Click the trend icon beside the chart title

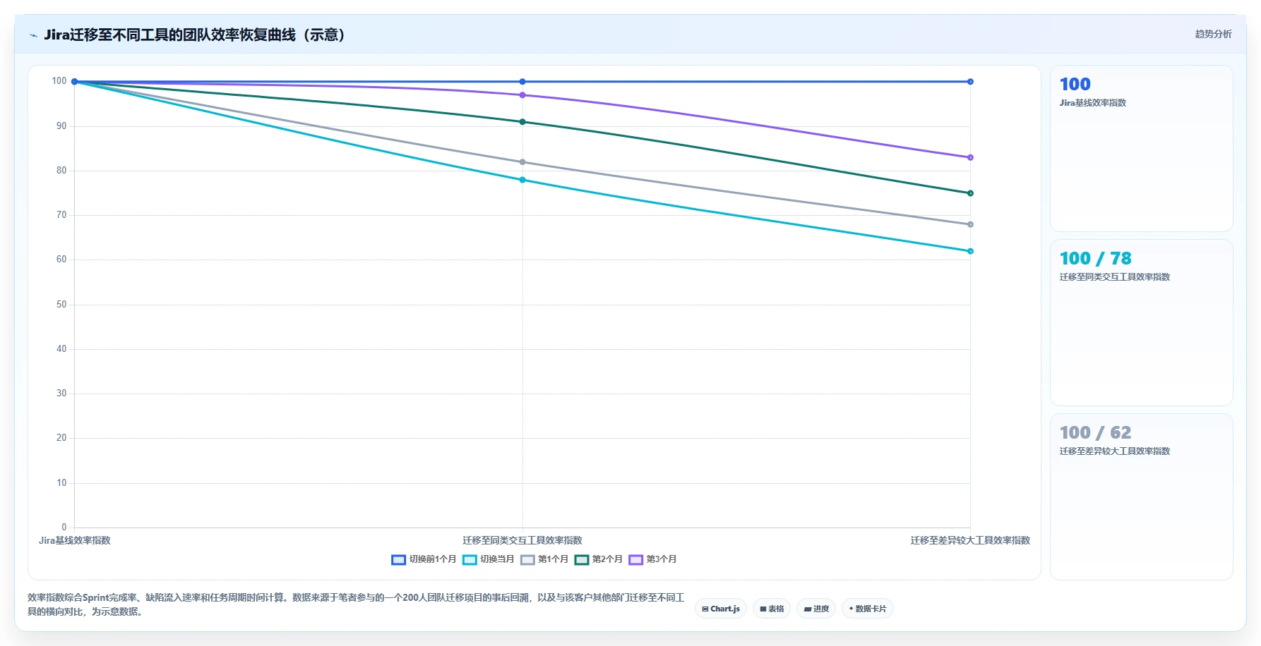point(33,35)
